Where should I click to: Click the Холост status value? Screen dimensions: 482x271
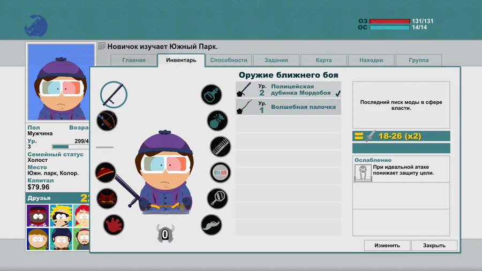tap(37, 160)
